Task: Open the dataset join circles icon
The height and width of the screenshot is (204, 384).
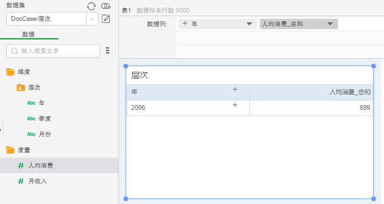Action: point(106,6)
